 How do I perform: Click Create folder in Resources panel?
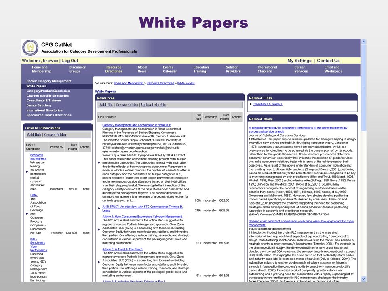click(127, 105)
